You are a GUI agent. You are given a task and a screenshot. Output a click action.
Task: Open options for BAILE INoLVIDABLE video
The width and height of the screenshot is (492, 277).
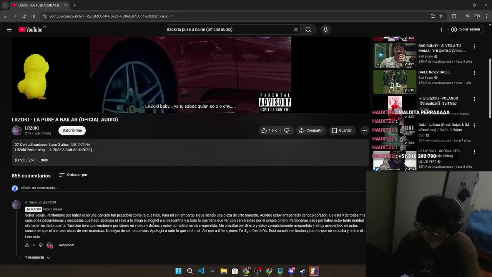tap(474, 73)
